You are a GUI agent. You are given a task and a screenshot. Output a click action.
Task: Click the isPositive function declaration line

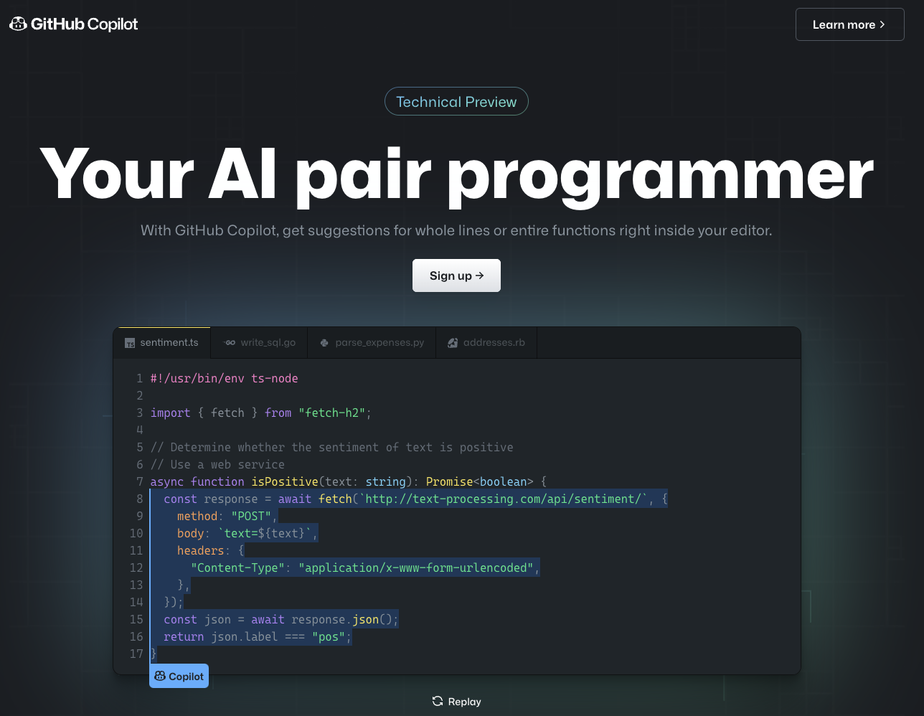[x=348, y=481]
